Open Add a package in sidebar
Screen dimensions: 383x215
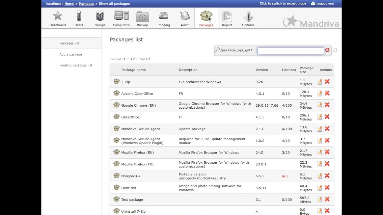71,54
